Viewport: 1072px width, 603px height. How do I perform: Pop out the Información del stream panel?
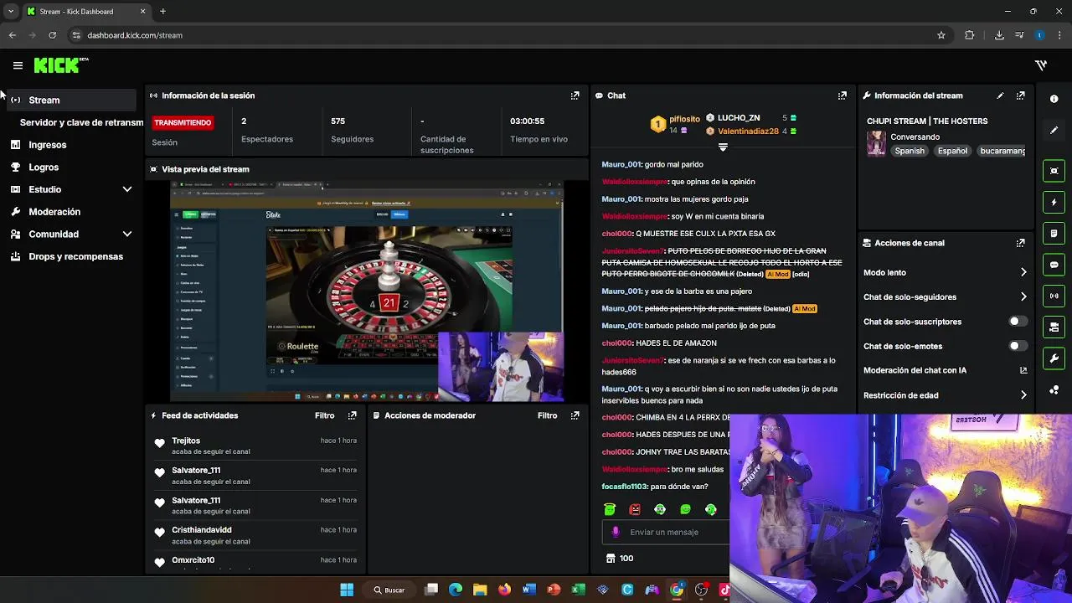(x=1020, y=95)
